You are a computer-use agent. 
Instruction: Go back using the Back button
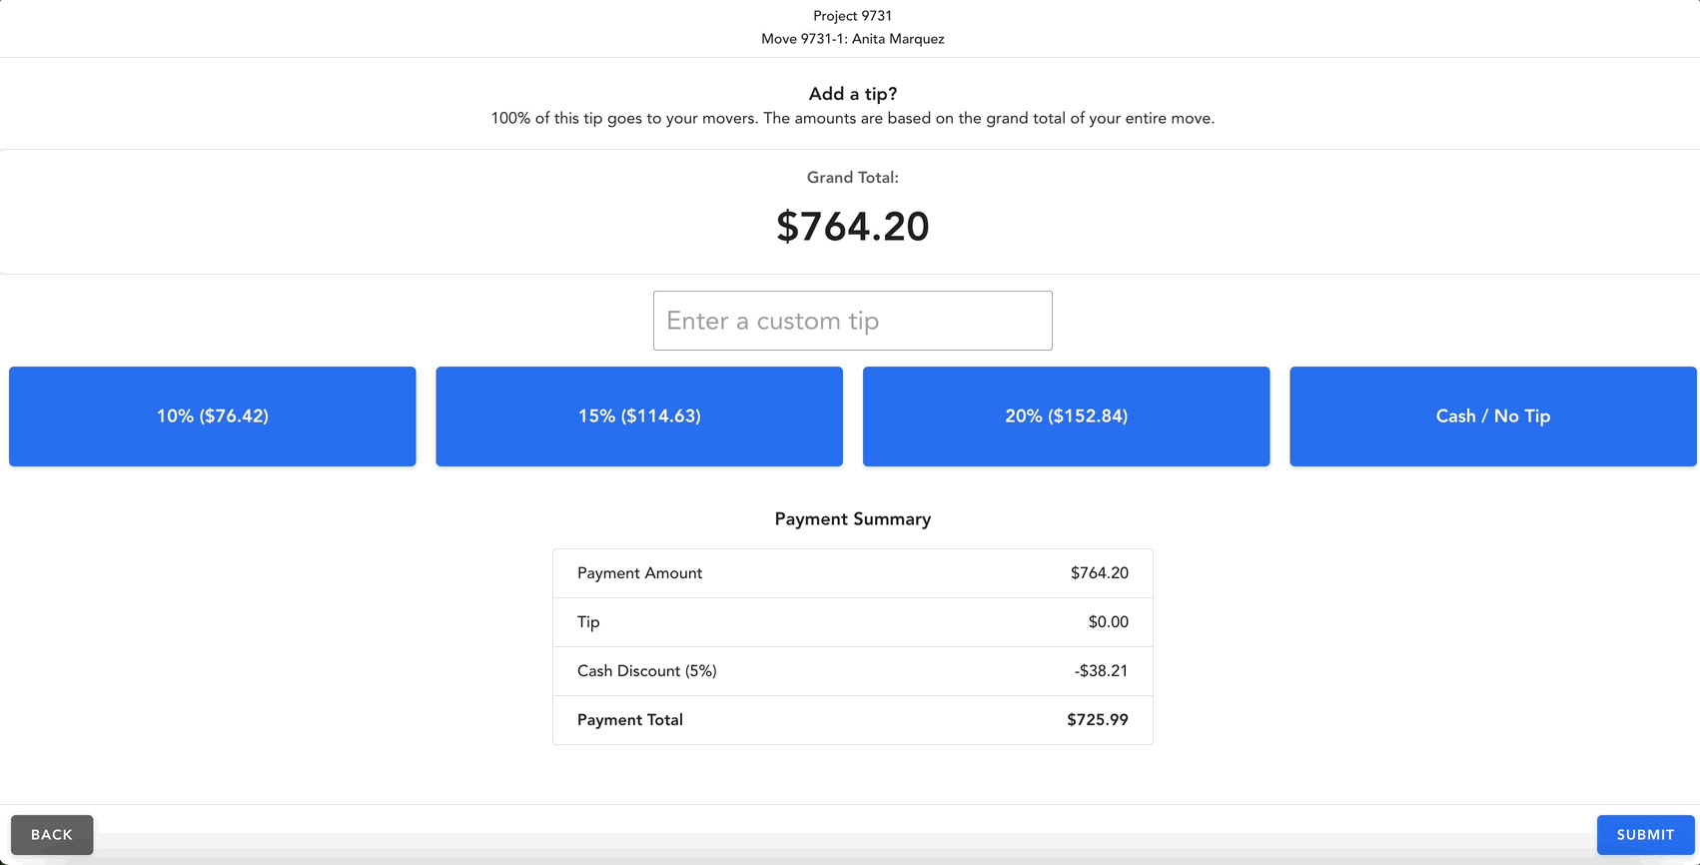click(52, 834)
